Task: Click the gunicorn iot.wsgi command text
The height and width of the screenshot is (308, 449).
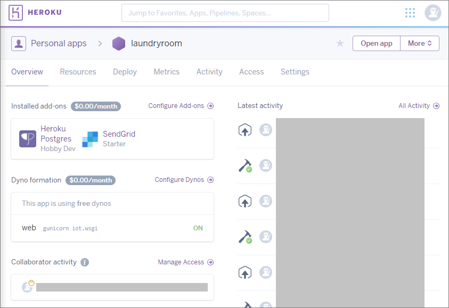Action: tap(70, 229)
